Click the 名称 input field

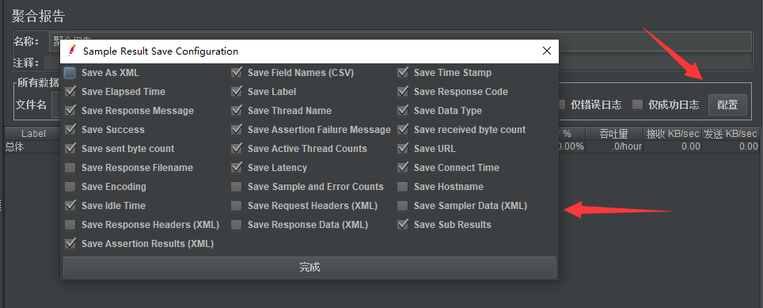click(400, 41)
